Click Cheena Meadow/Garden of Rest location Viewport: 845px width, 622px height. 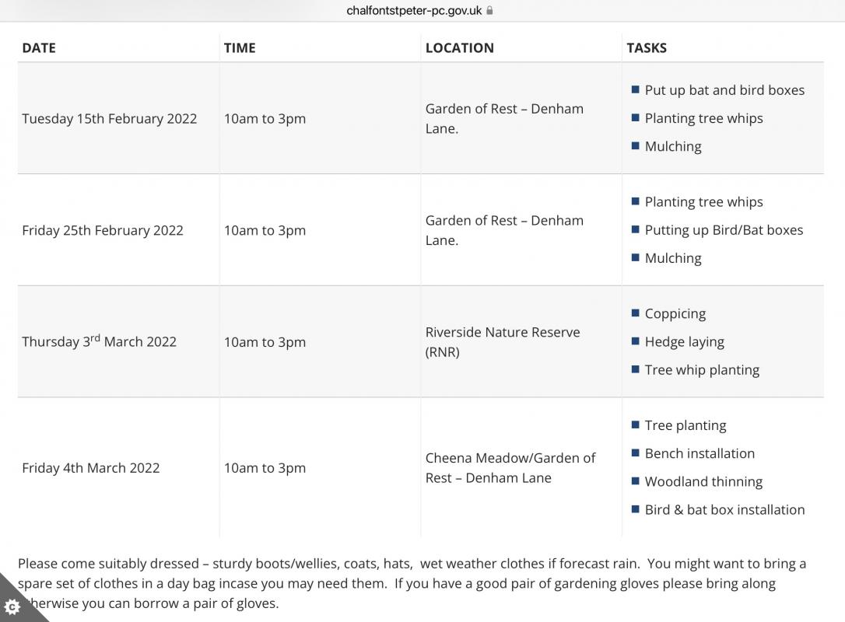coord(510,468)
